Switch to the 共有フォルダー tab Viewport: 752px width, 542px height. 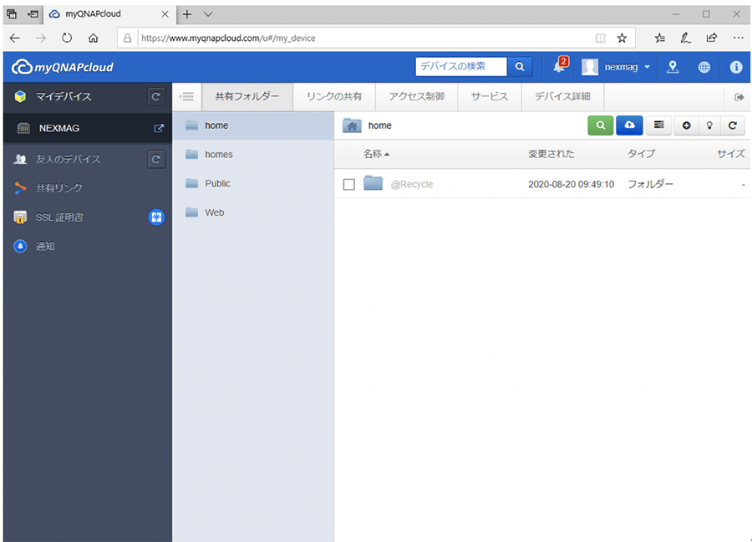click(x=247, y=96)
